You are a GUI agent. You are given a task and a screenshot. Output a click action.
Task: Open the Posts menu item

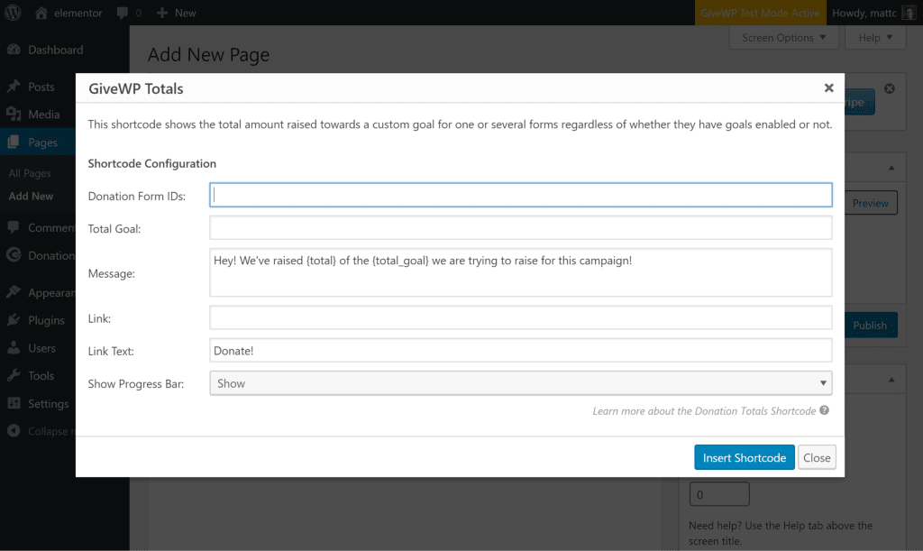click(x=41, y=87)
